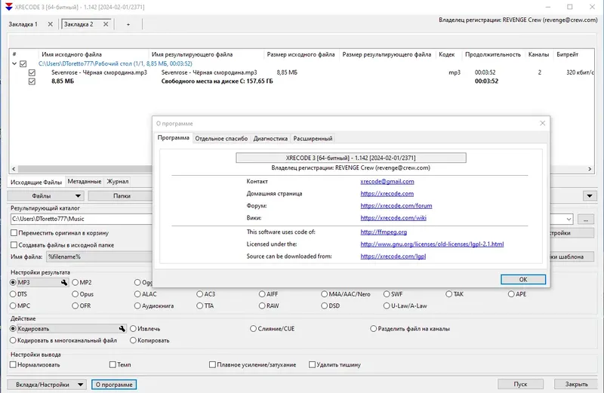Close the Закладка 1 tab
This screenshot has height=393, width=604.
50,24
